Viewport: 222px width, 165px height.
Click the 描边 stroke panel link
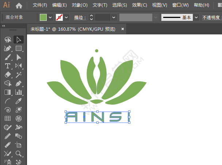pos(80,18)
